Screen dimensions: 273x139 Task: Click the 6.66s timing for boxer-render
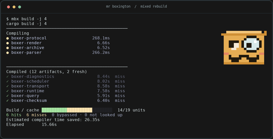click(x=104, y=43)
